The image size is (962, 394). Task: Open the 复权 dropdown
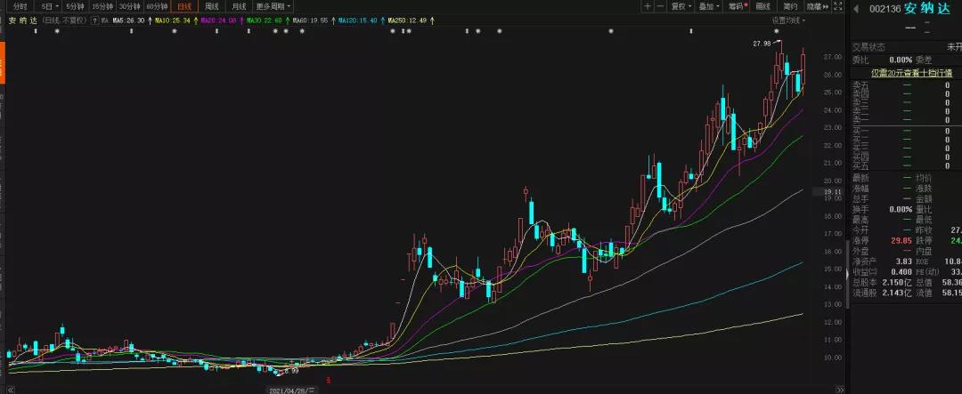pos(681,6)
